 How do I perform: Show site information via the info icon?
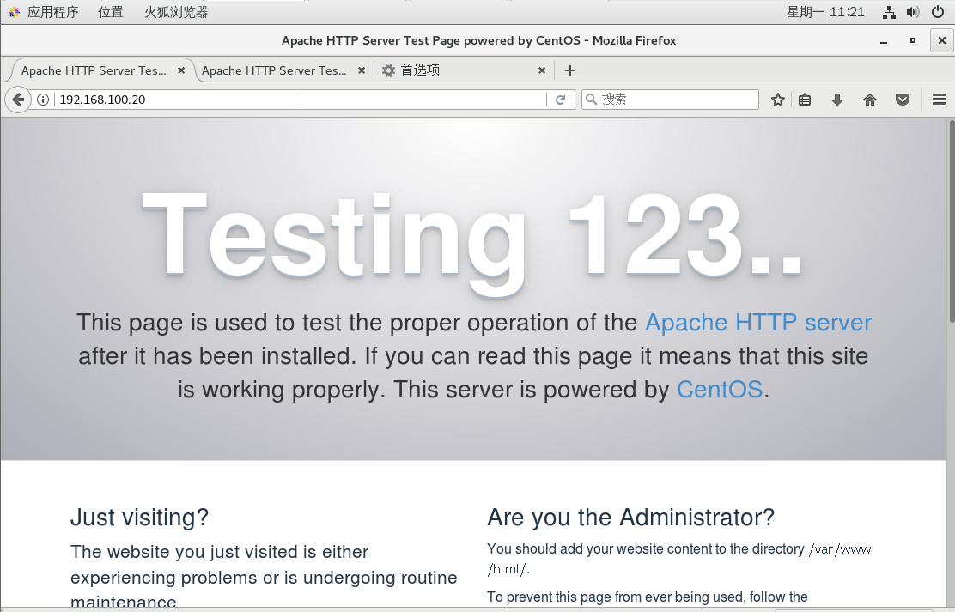[43, 100]
